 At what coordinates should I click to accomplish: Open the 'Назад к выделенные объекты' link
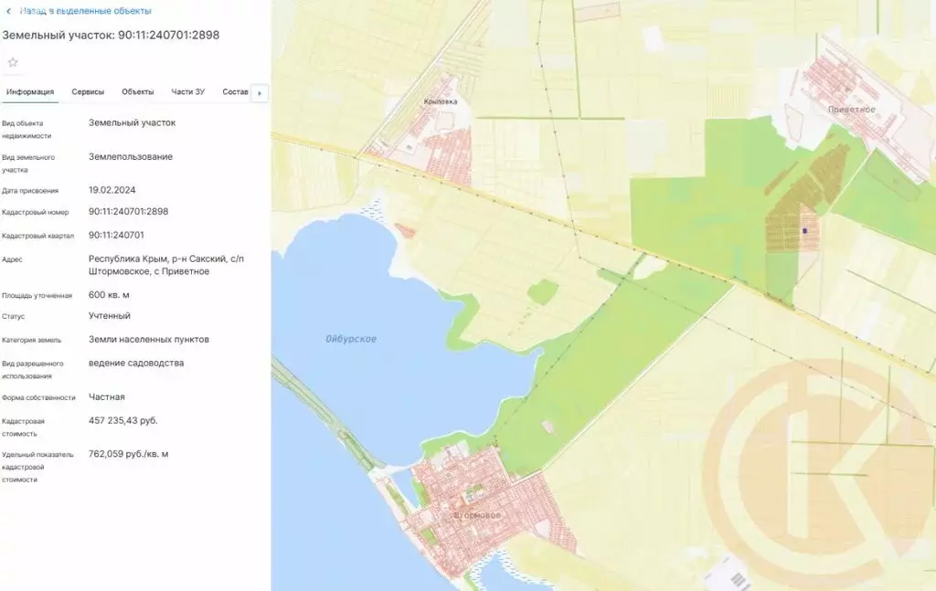pyautogui.click(x=85, y=11)
